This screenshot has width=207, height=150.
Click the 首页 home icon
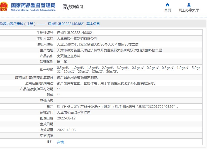pyautogui.click(x=167, y=5)
